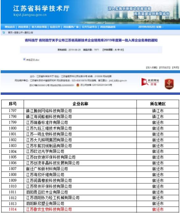Click serial number 1805
Screen dimensions: 180x213
13,157
